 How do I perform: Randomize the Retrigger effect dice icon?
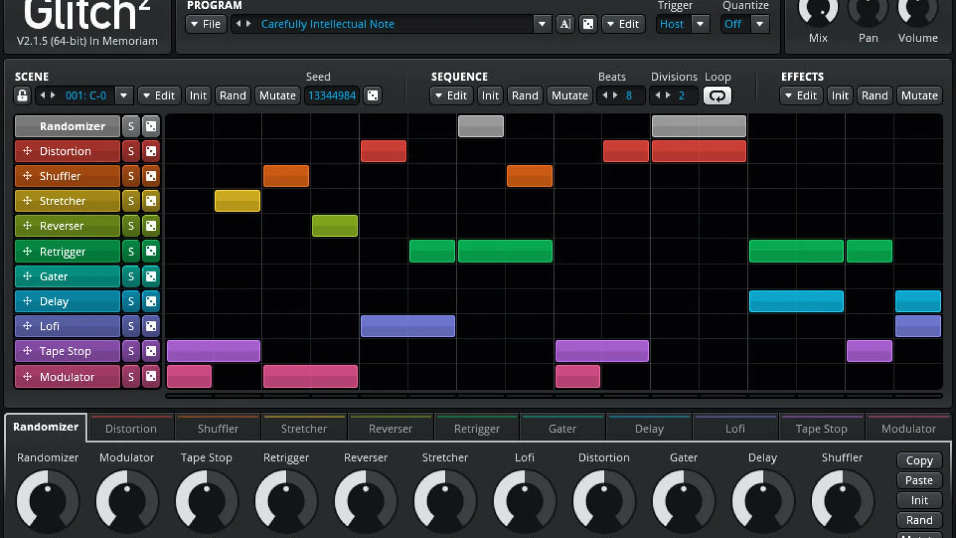pos(151,251)
